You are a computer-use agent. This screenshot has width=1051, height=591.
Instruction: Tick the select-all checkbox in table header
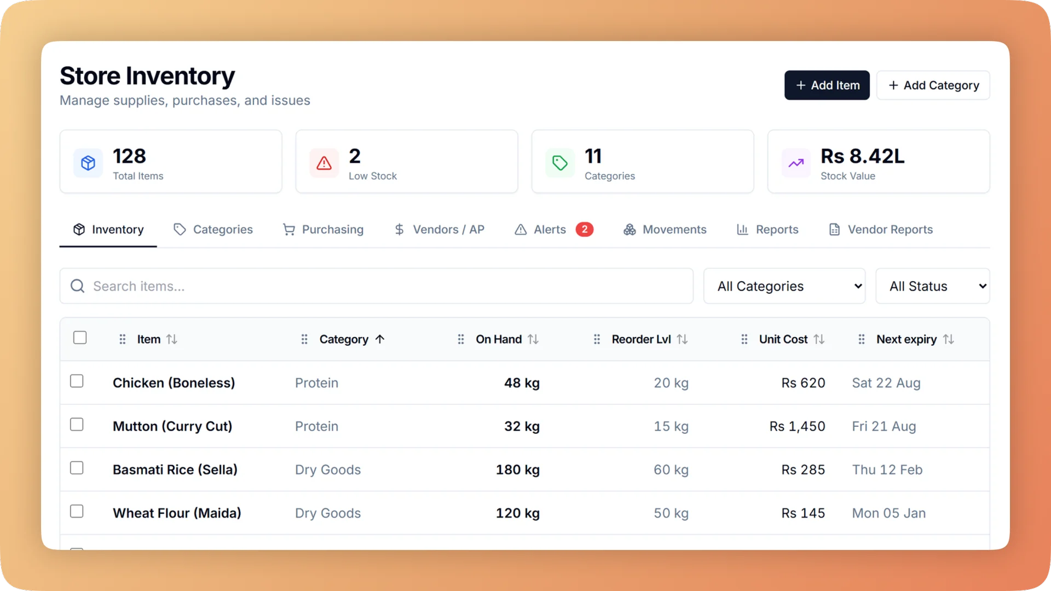80,338
